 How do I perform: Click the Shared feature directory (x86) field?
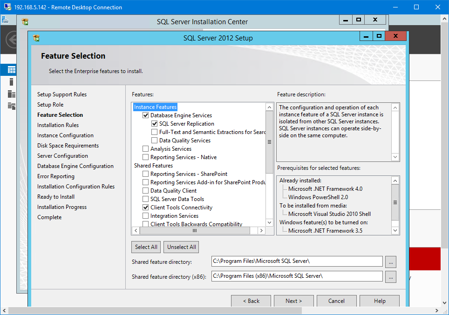[x=297, y=276]
